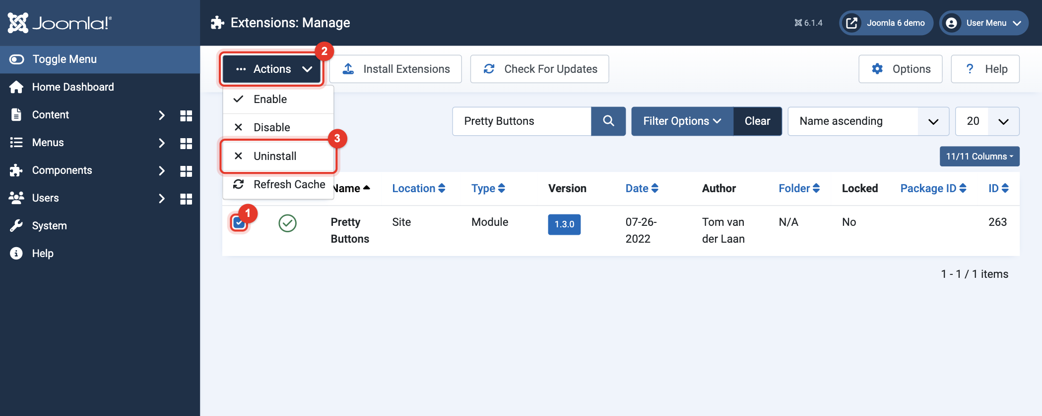Image resolution: width=1042 pixels, height=416 pixels.
Task: Select Disable from Actions menu
Action: [278, 127]
